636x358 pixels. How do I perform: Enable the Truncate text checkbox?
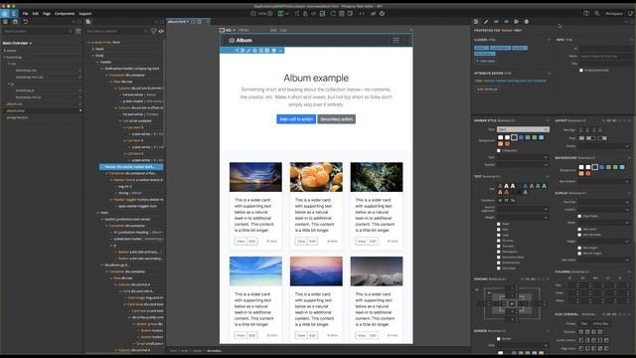(x=499, y=246)
